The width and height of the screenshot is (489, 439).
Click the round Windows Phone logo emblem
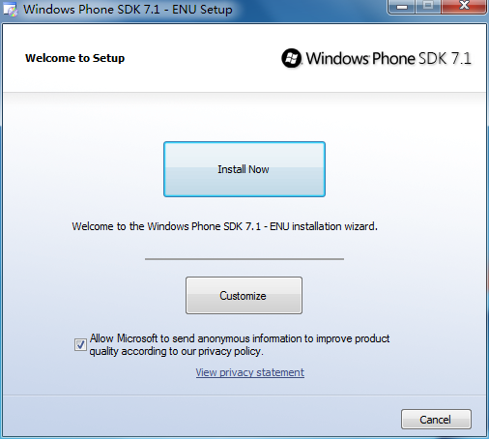292,58
